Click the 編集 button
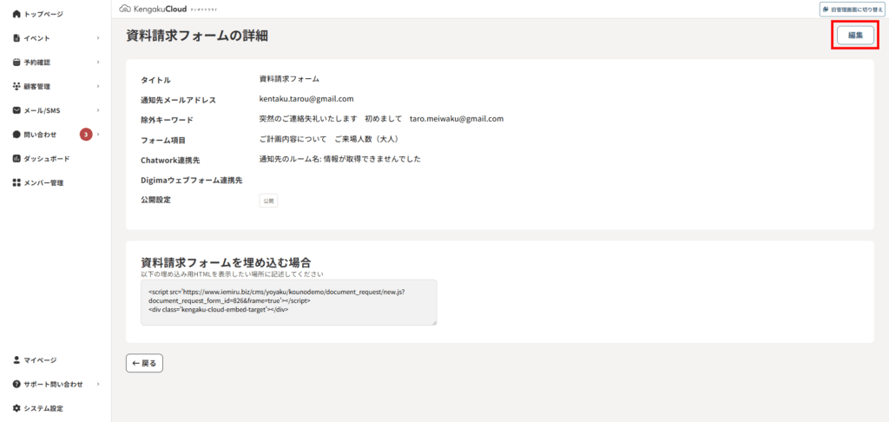The image size is (889, 422). (x=855, y=35)
